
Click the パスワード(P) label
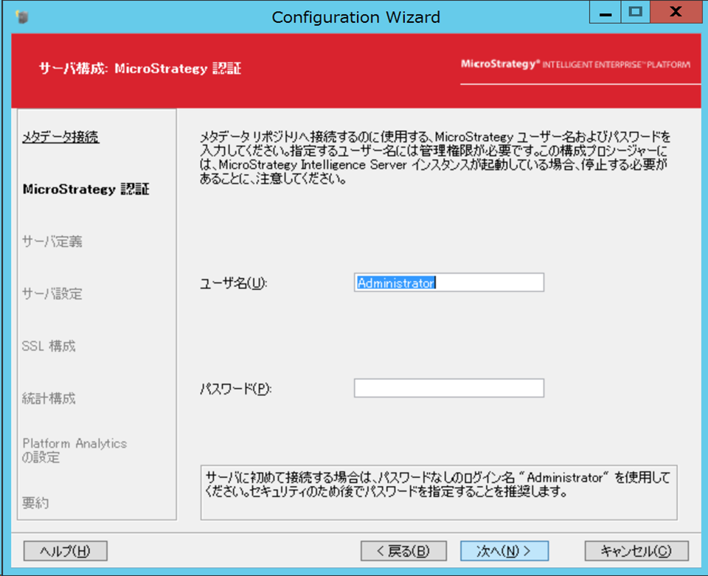tap(235, 389)
